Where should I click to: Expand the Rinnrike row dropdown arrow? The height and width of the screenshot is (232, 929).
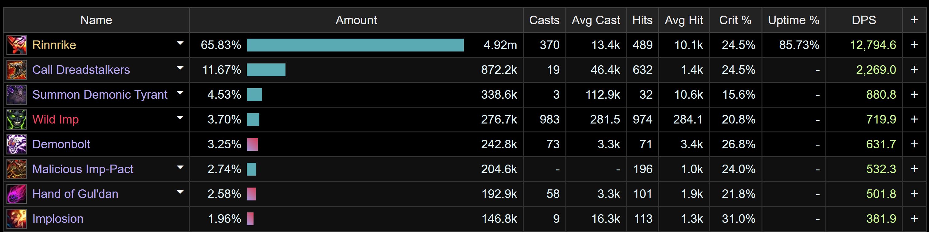pos(180,44)
